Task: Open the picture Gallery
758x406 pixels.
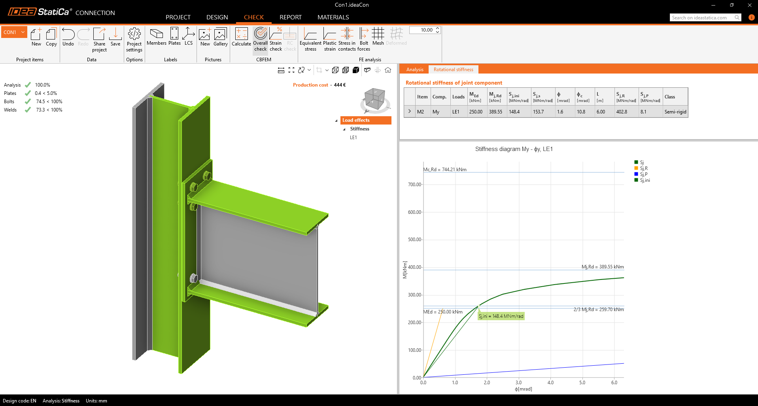Action: click(x=220, y=37)
